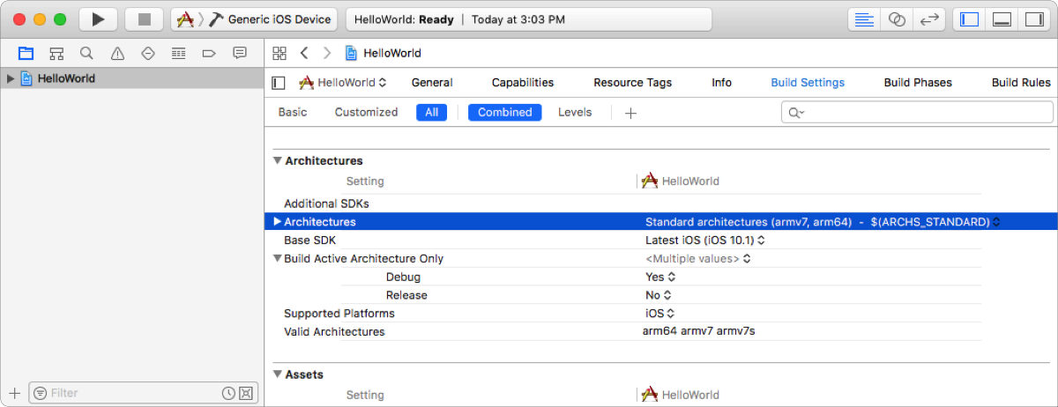
Task: Open the Version editor arrows icon
Action: click(x=928, y=19)
